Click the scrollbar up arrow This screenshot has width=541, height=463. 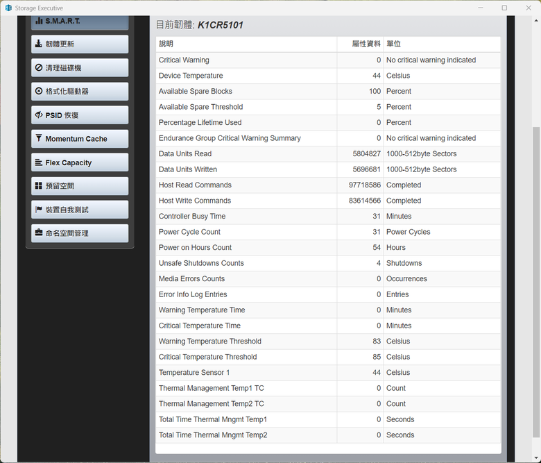click(x=536, y=20)
